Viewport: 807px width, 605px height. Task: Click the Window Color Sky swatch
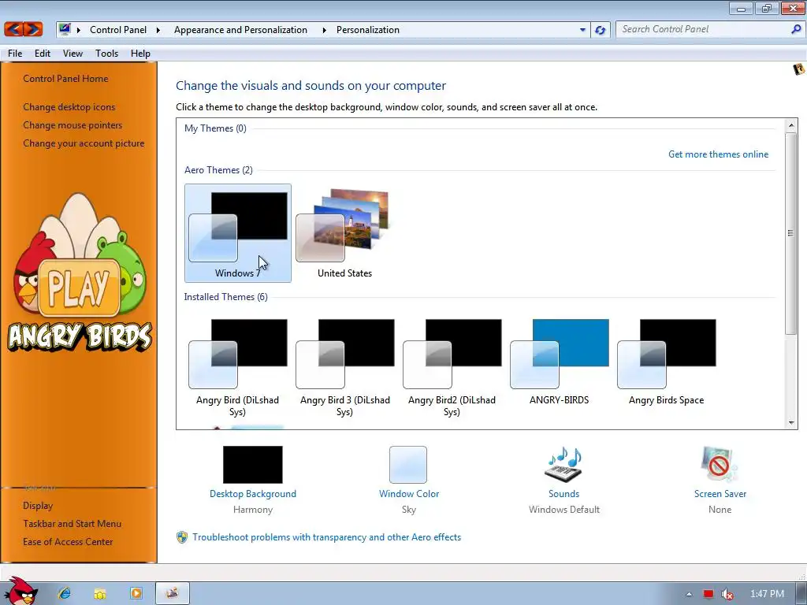point(408,465)
